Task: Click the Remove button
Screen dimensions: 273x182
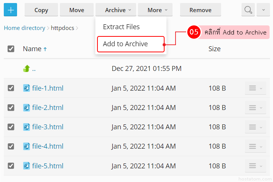Action: [200, 10]
